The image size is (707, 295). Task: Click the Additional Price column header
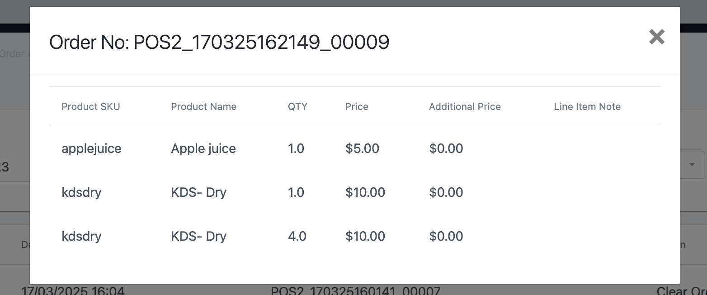pyautogui.click(x=465, y=107)
